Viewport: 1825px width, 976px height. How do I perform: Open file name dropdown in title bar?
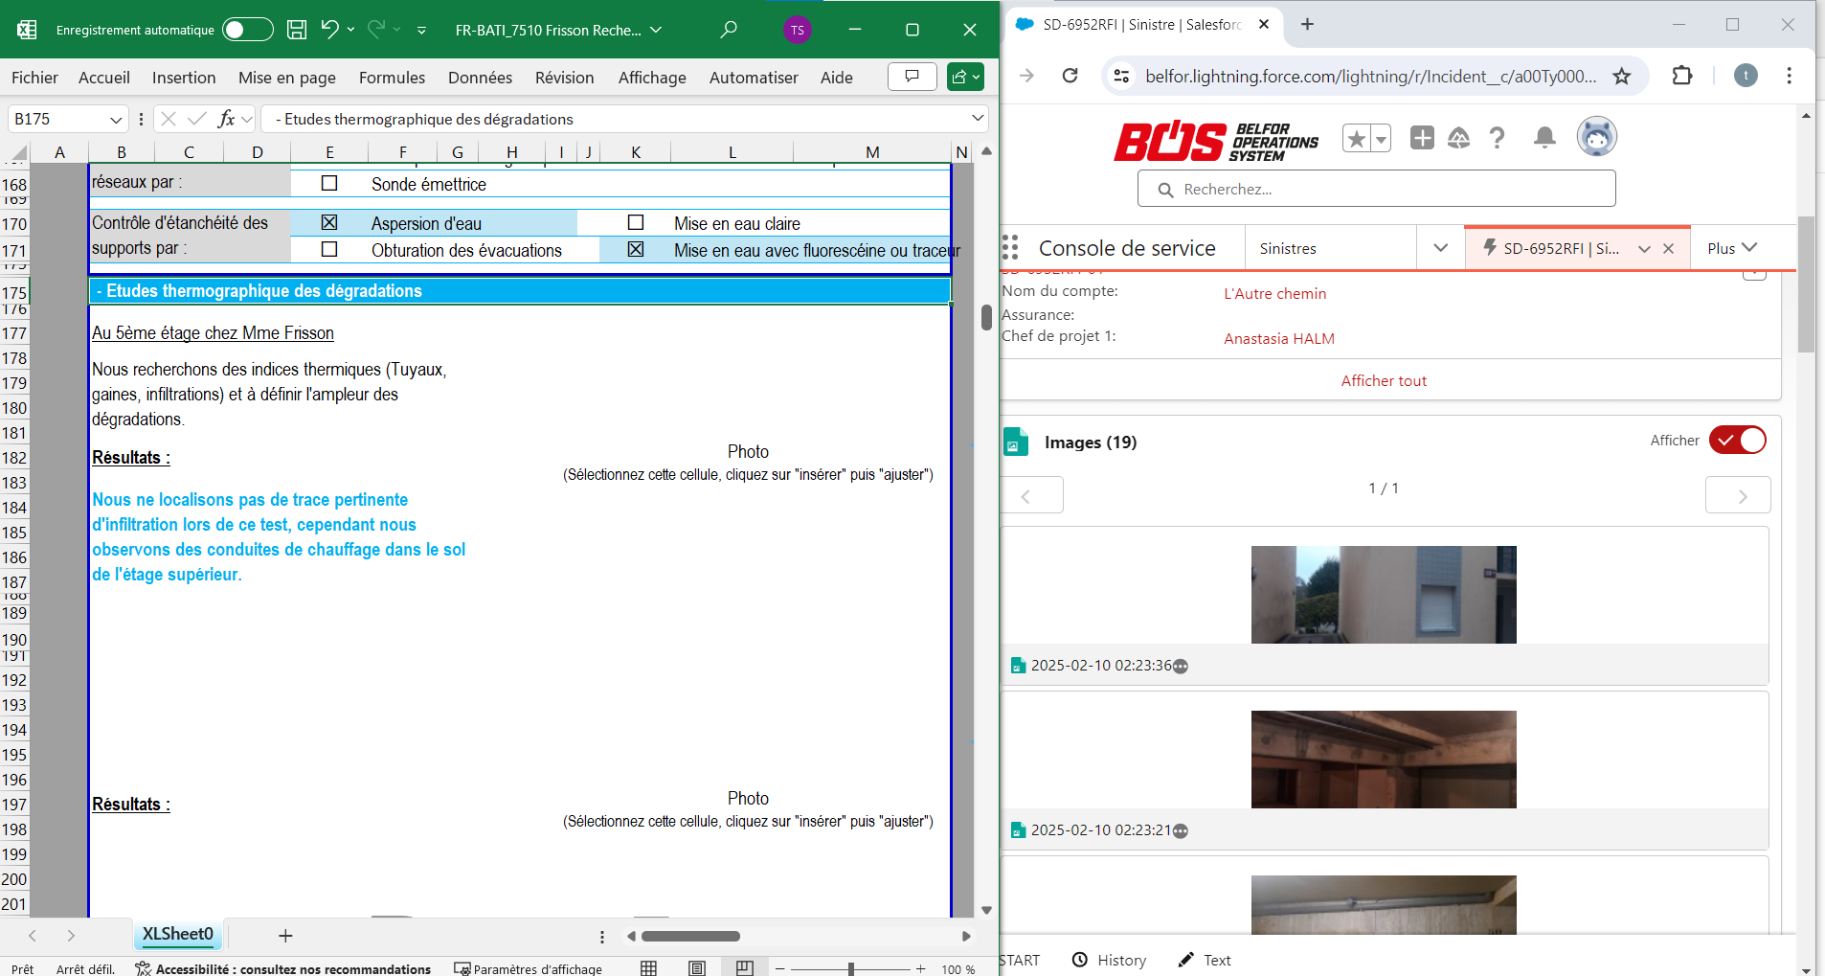(656, 30)
